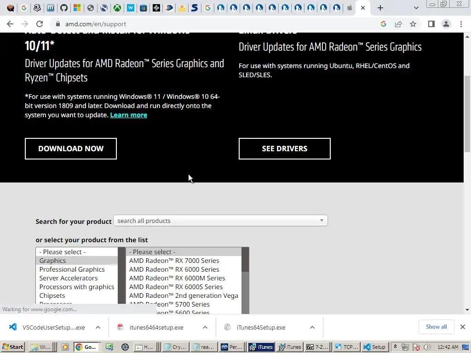Reload the AMD support page
The height and width of the screenshot is (353, 471).
[x=40, y=24]
